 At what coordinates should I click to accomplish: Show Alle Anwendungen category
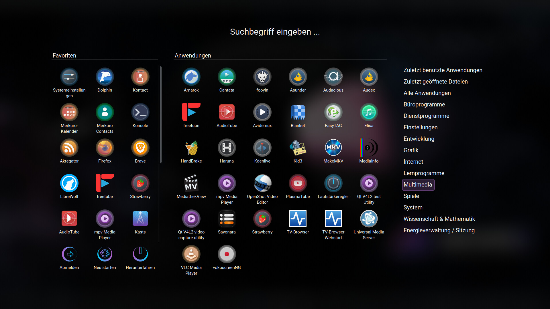[427, 93]
